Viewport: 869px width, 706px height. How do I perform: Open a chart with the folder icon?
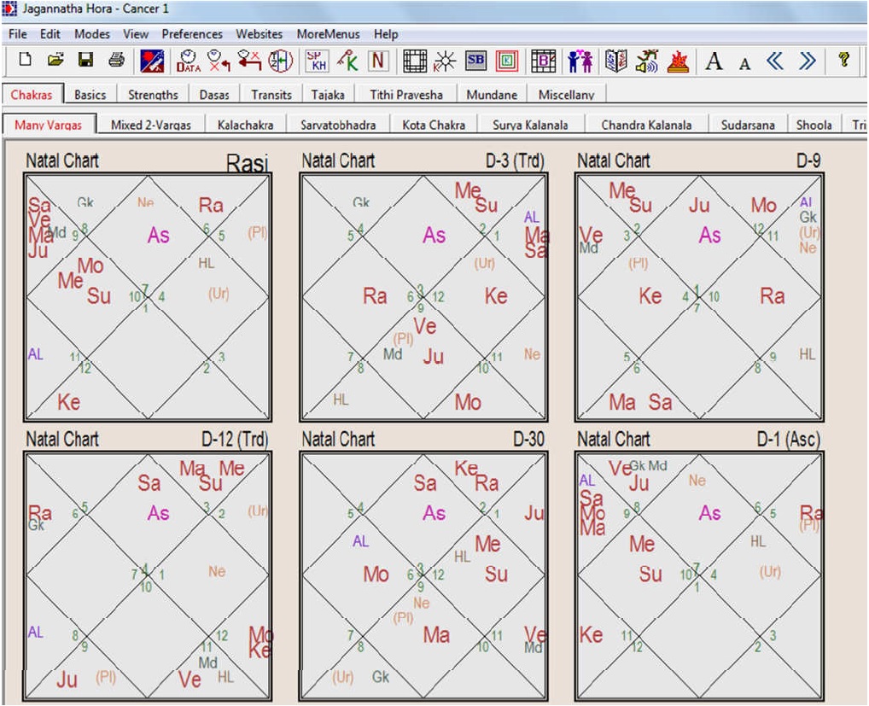pyautogui.click(x=55, y=61)
